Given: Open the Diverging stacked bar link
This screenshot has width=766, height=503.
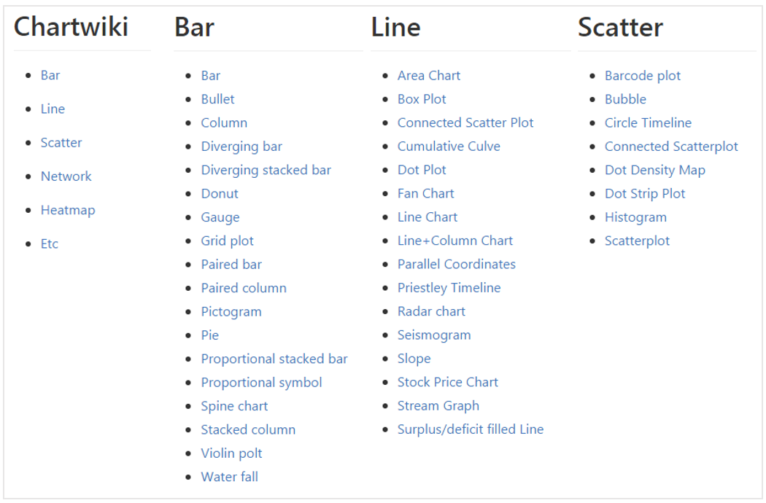Looking at the screenshot, I should (266, 171).
